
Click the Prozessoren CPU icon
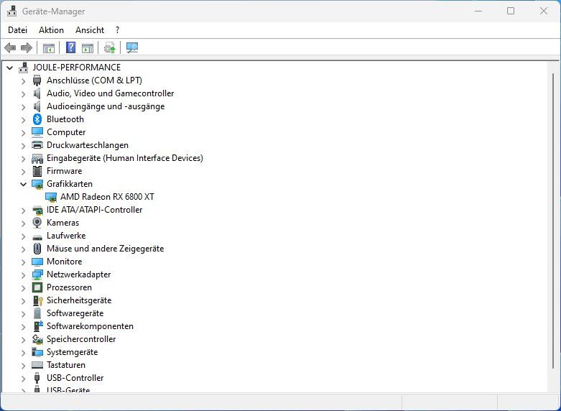tap(37, 287)
